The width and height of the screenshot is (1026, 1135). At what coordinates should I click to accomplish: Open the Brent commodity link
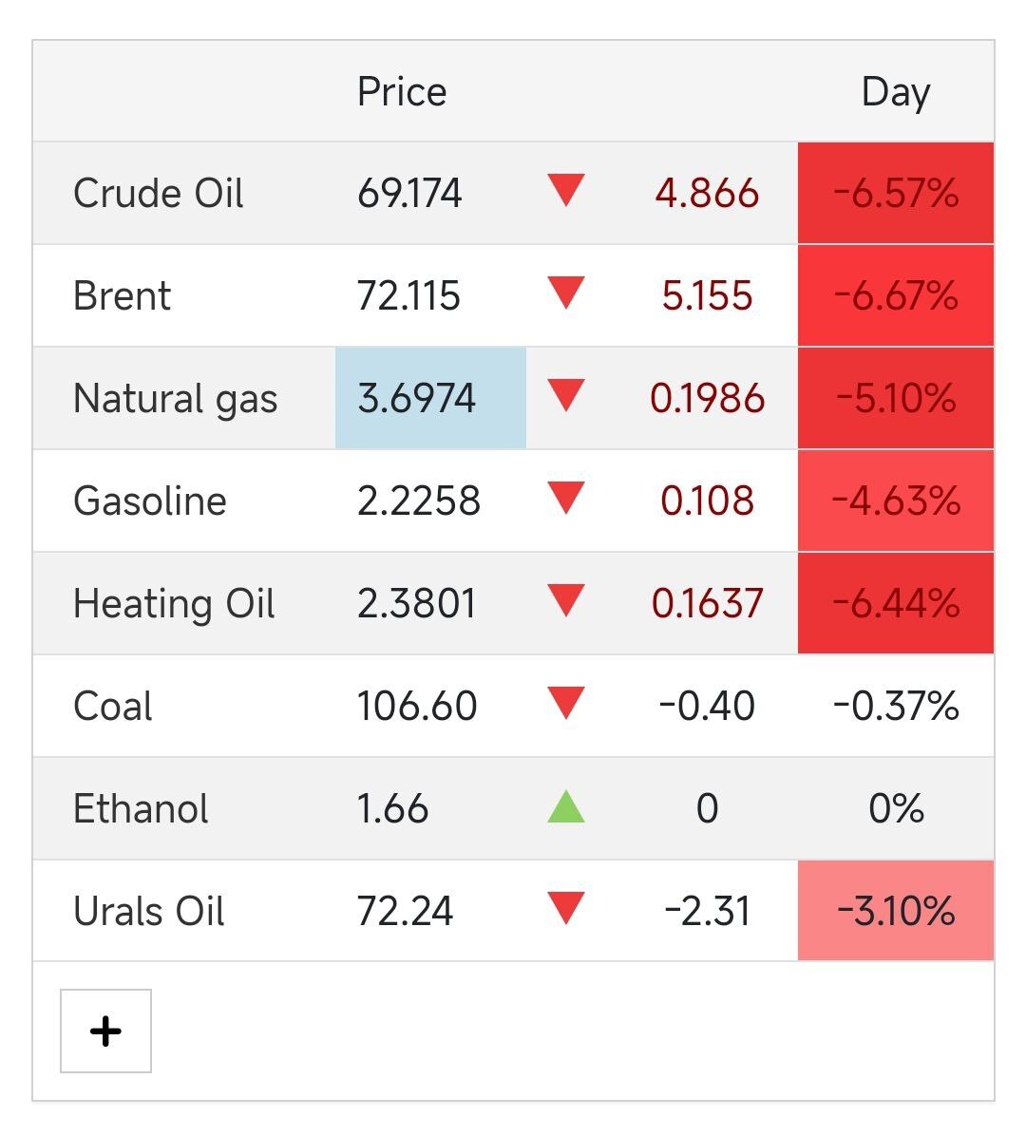tap(123, 296)
